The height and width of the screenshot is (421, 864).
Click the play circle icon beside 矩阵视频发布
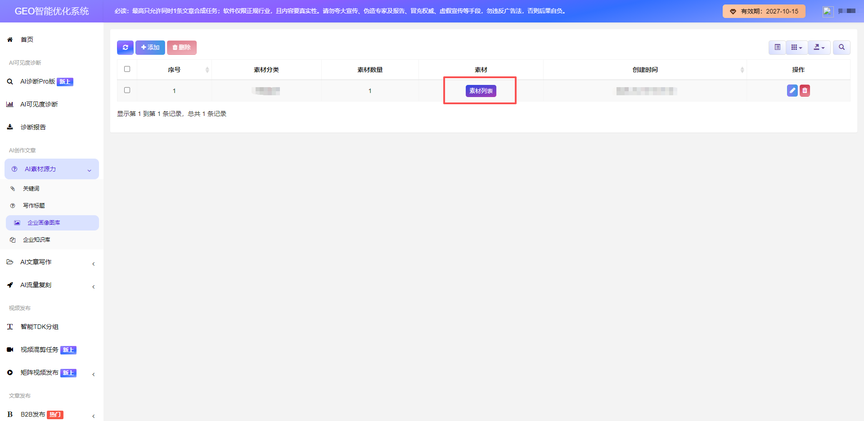tap(10, 372)
